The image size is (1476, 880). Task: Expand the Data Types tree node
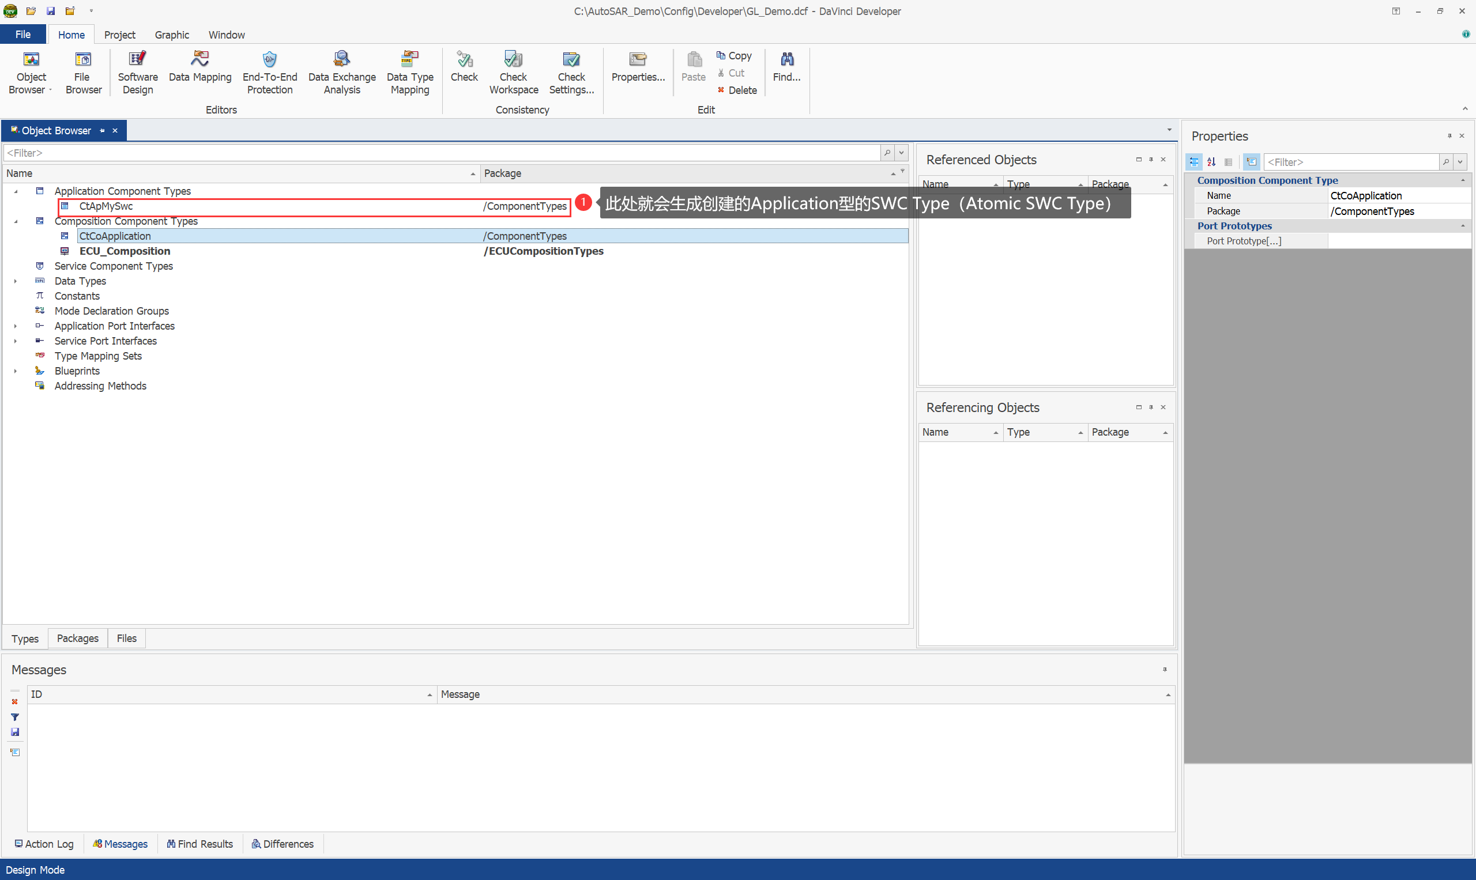coord(16,281)
